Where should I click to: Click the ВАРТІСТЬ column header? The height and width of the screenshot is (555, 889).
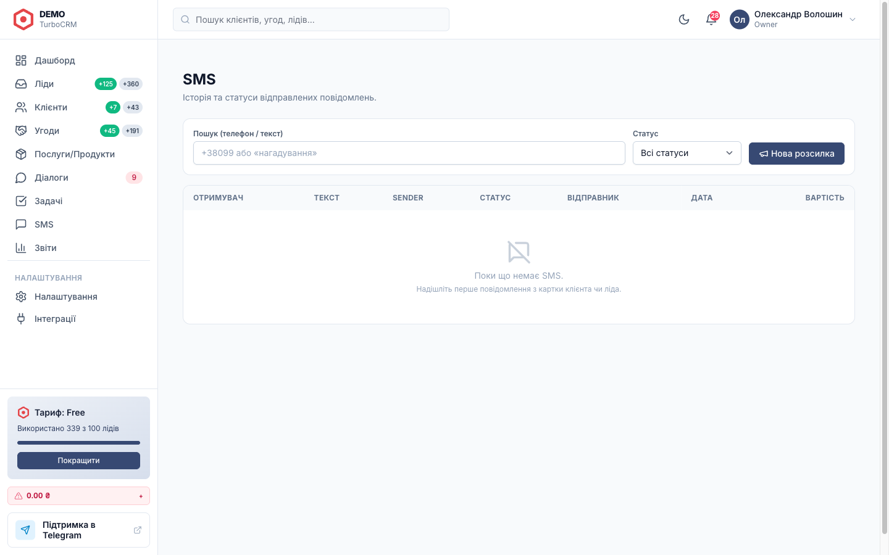[x=825, y=198]
